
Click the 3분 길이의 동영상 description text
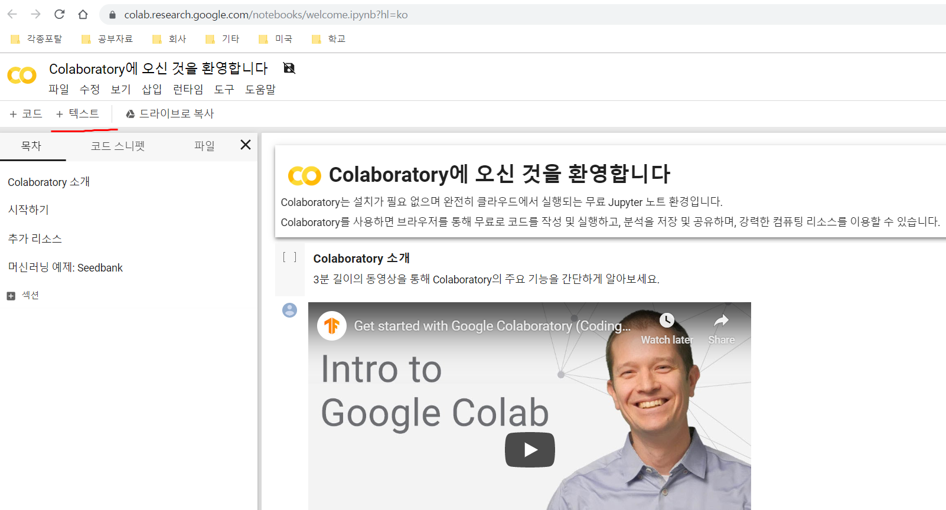[486, 279]
